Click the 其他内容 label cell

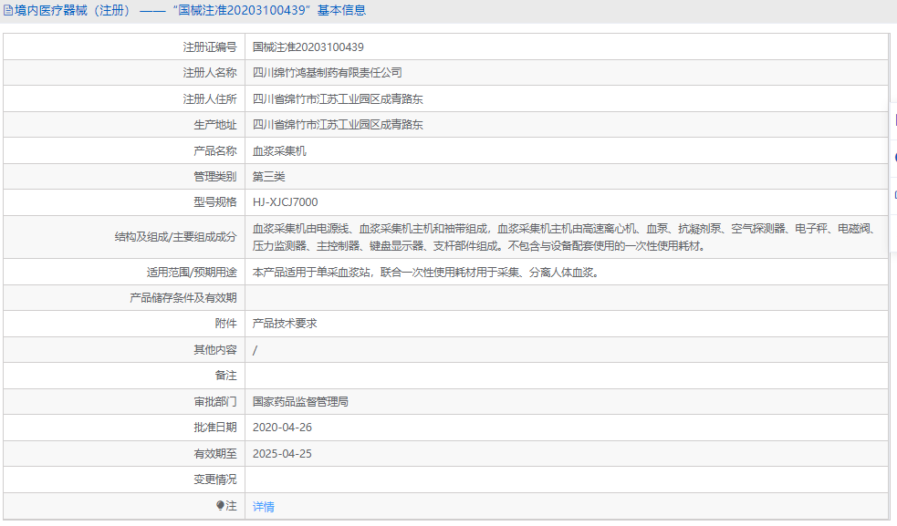pos(124,350)
